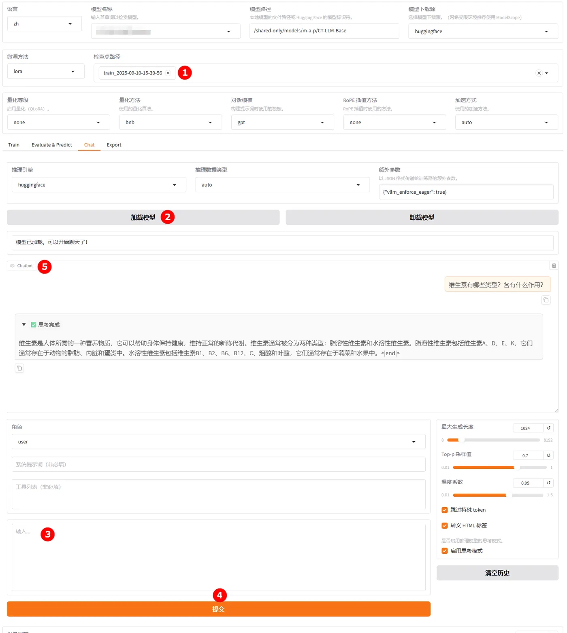Toggle the 转义 HTML 标签 checkbox
Viewport: 567px width, 633px height.
445,525
